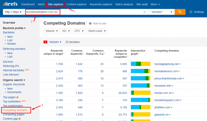Click info icon on Keywords unique to competitor

click(128, 57)
